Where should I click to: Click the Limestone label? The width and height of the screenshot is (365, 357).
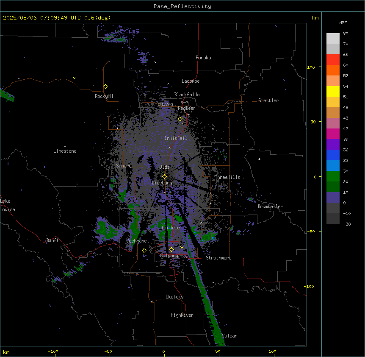[x=65, y=151]
